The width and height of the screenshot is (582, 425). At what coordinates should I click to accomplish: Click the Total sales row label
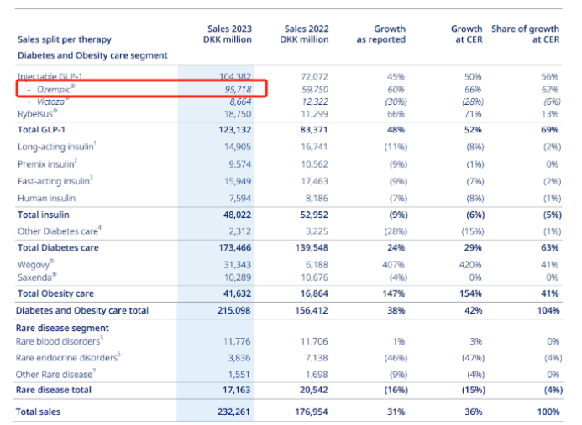[x=38, y=412]
